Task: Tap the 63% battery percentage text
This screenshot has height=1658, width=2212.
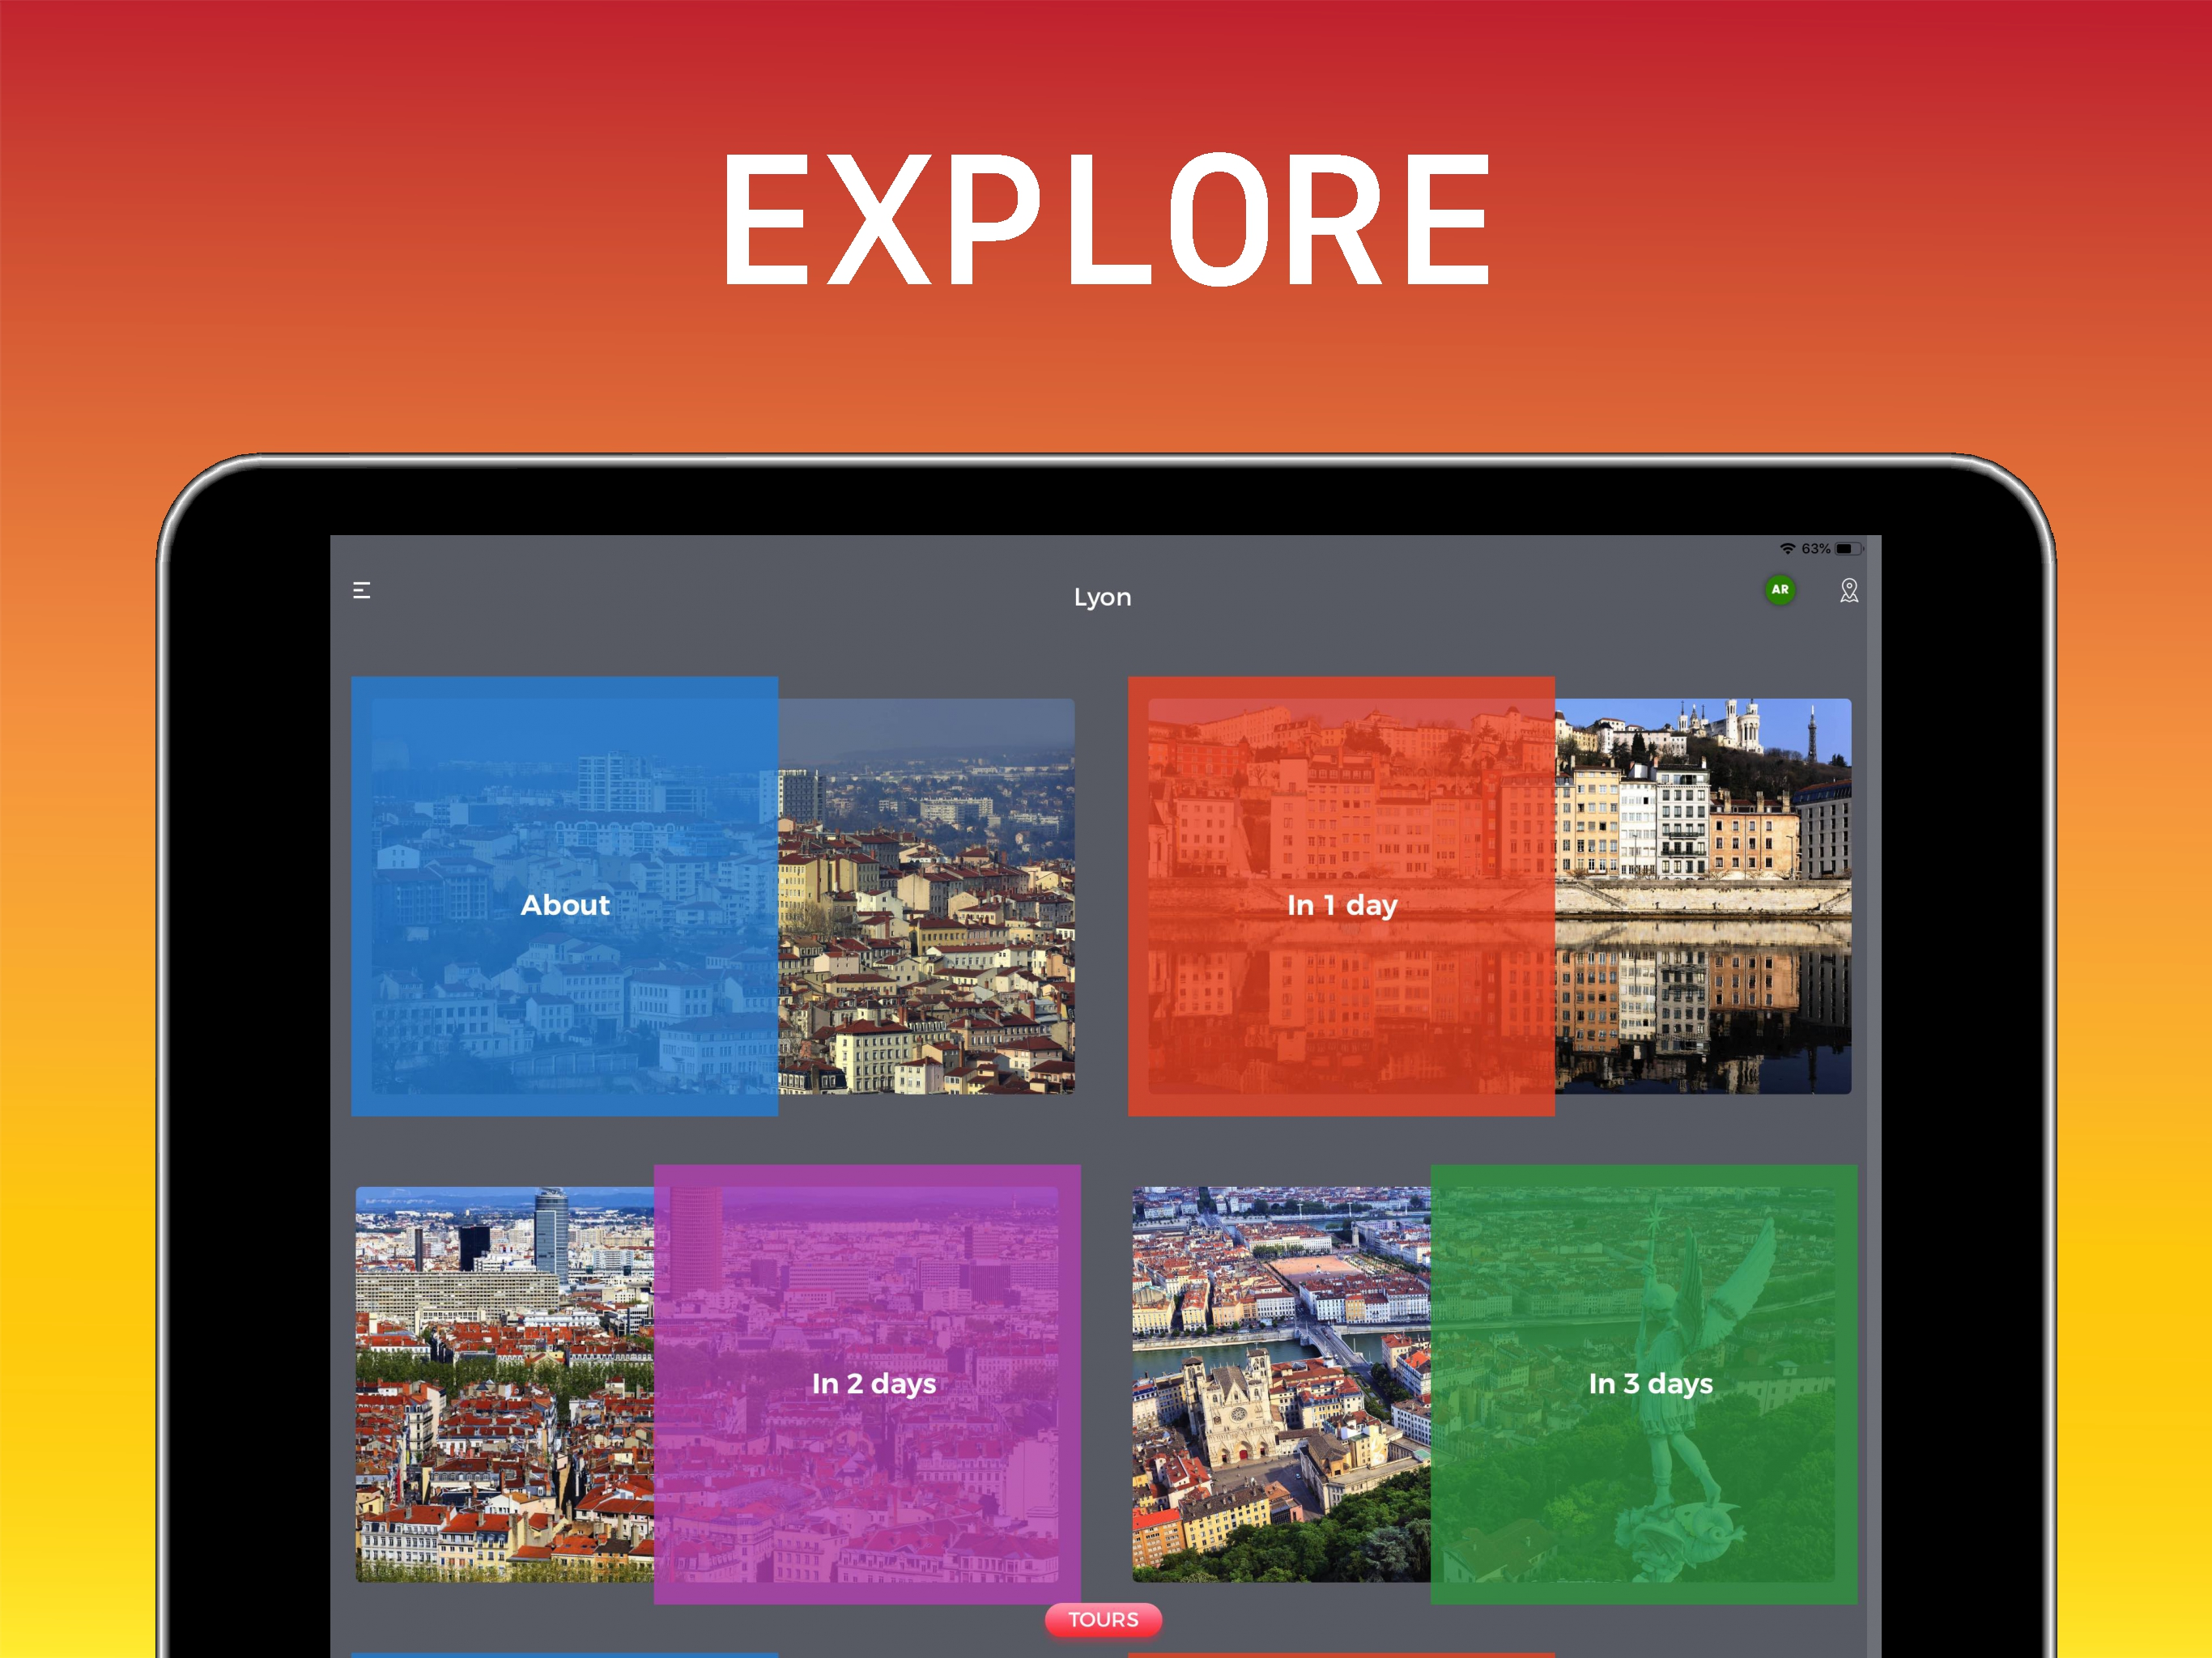Action: 1815,548
